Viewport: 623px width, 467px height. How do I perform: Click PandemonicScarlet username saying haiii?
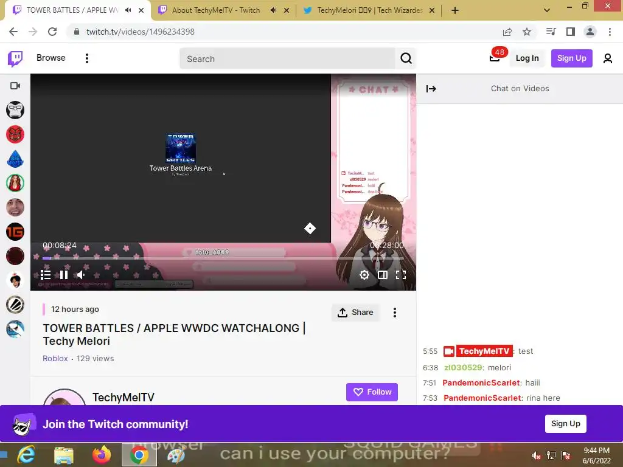(x=481, y=383)
